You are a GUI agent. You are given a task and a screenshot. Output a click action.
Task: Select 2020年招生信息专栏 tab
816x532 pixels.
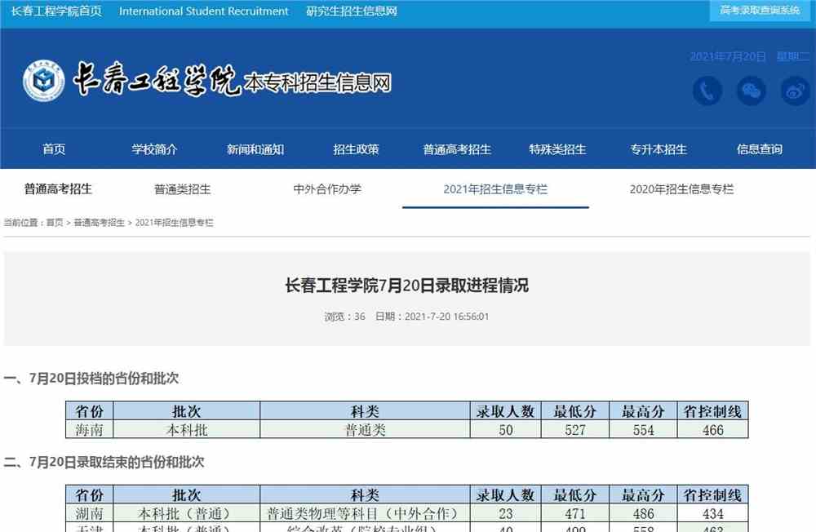coord(681,189)
